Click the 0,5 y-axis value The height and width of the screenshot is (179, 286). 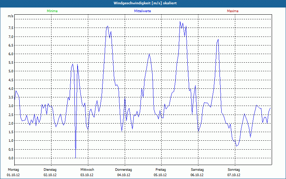coord(11,149)
